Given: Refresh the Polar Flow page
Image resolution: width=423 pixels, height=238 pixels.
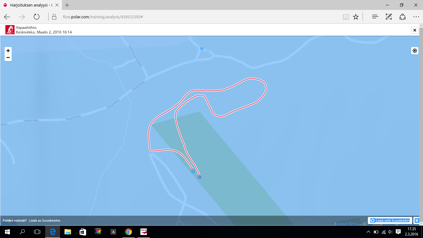Looking at the screenshot, I should (37, 17).
